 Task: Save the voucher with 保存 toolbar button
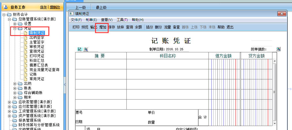tap(112, 27)
